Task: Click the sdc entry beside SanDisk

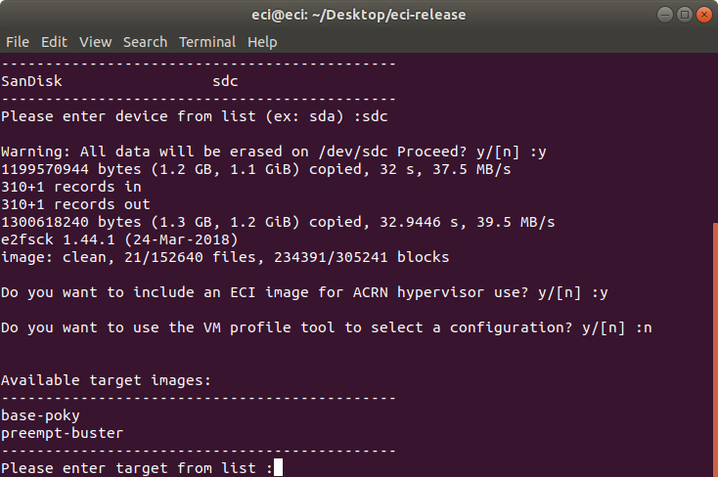Action: tap(225, 81)
